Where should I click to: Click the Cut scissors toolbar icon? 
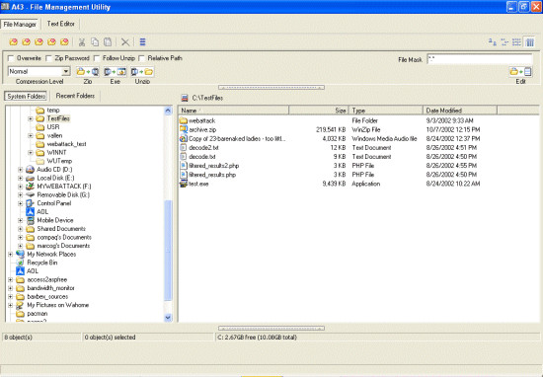[82, 42]
